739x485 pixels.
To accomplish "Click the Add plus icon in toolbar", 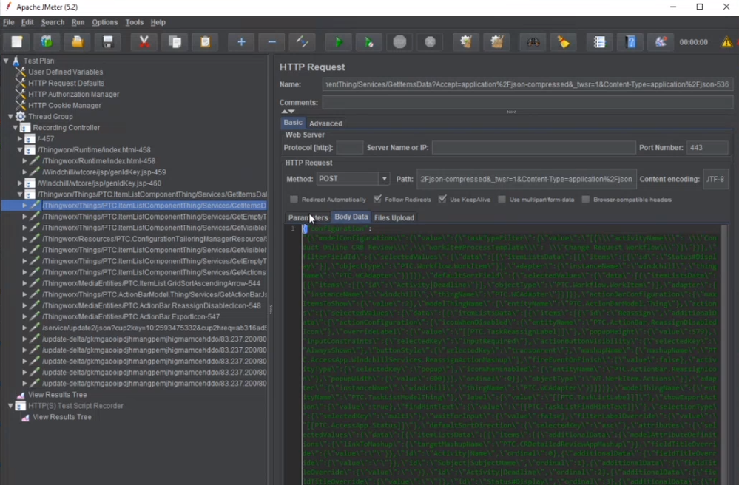I will click(241, 42).
